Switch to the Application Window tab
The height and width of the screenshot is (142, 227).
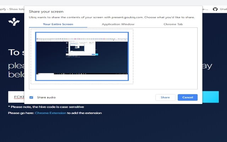(118, 24)
